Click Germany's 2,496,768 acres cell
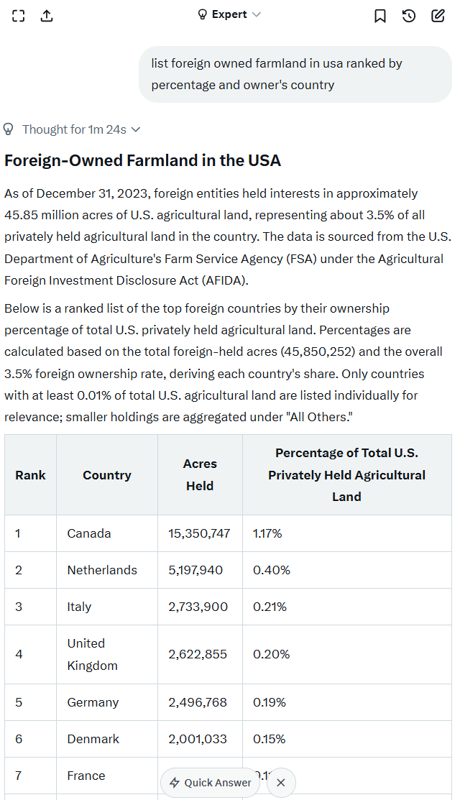This screenshot has width=460, height=800. [198, 702]
